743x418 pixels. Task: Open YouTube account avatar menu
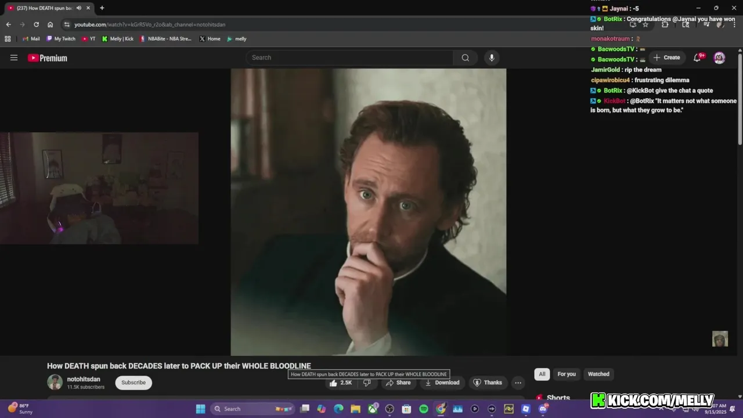click(x=719, y=57)
